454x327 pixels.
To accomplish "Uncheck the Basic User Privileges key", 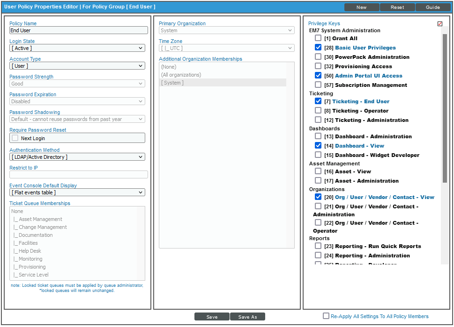I will pos(318,48).
